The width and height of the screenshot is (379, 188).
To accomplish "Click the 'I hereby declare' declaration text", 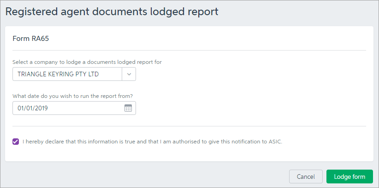I will [138, 142].
